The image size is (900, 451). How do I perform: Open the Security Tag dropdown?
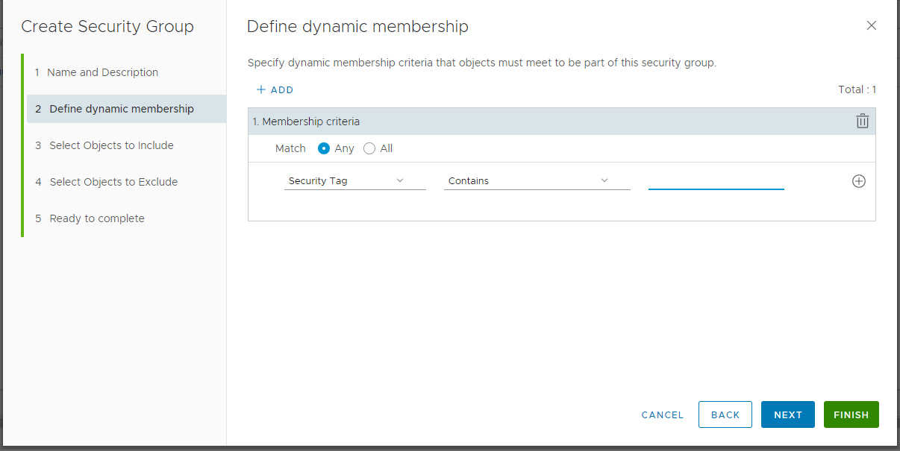[x=354, y=181]
